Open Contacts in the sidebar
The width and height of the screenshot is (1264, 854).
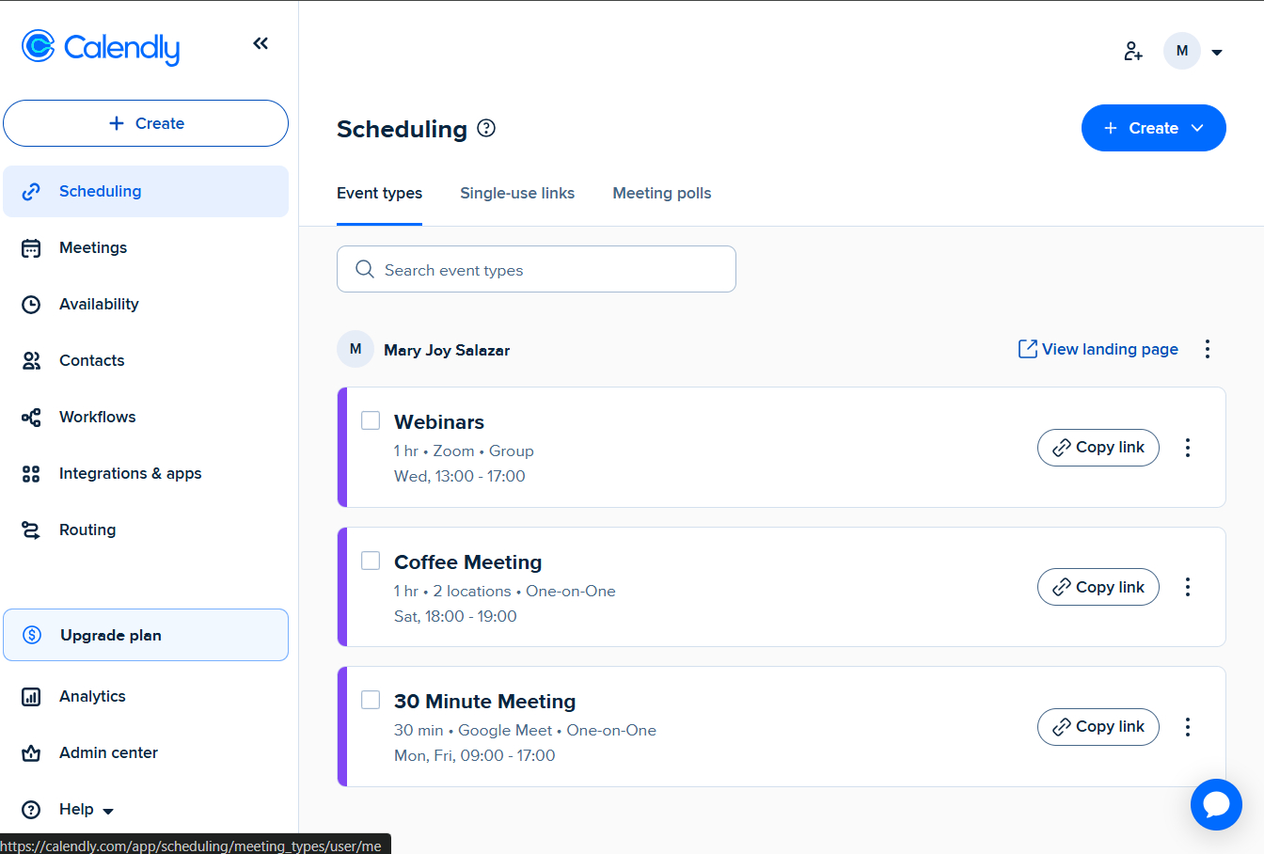pyautogui.click(x=146, y=360)
